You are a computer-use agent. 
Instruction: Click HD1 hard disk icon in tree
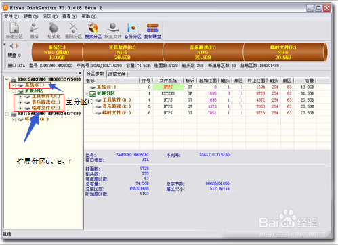pyautogui.click(x=14, y=114)
